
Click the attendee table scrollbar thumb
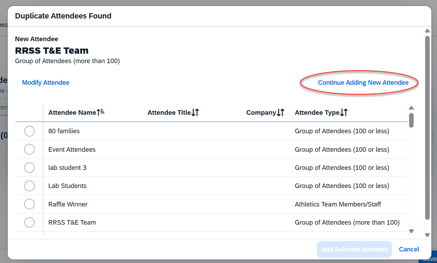(411, 120)
